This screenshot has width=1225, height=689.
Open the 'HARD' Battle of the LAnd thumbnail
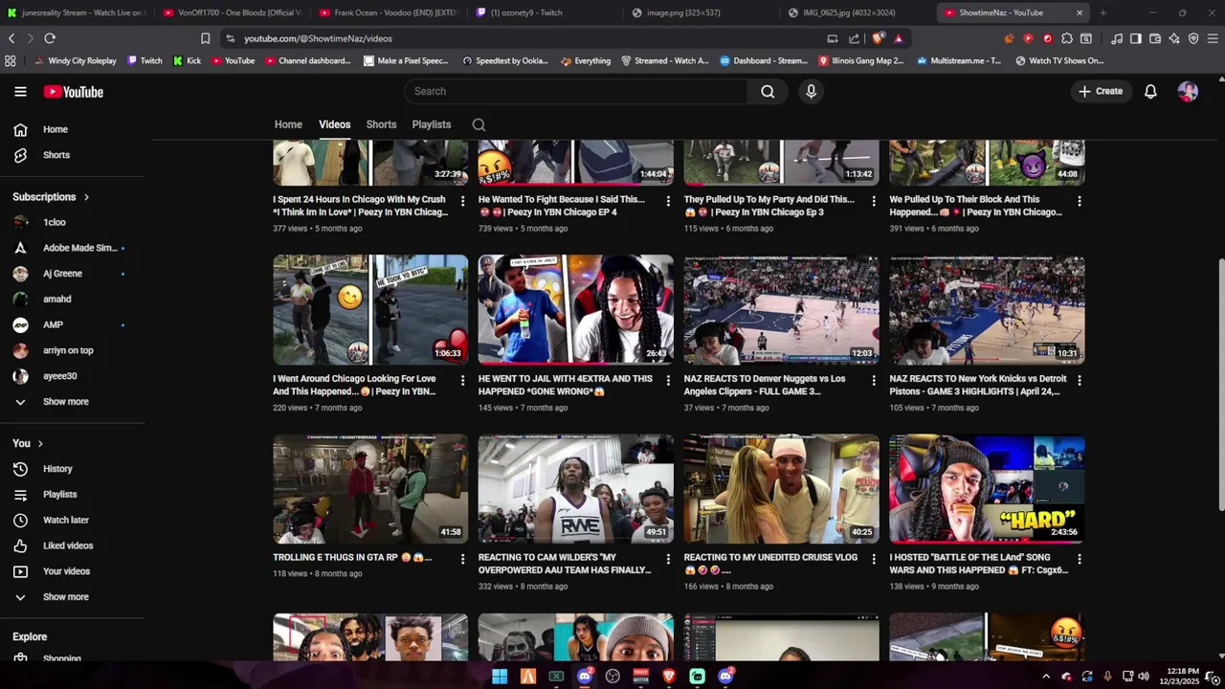pos(987,489)
